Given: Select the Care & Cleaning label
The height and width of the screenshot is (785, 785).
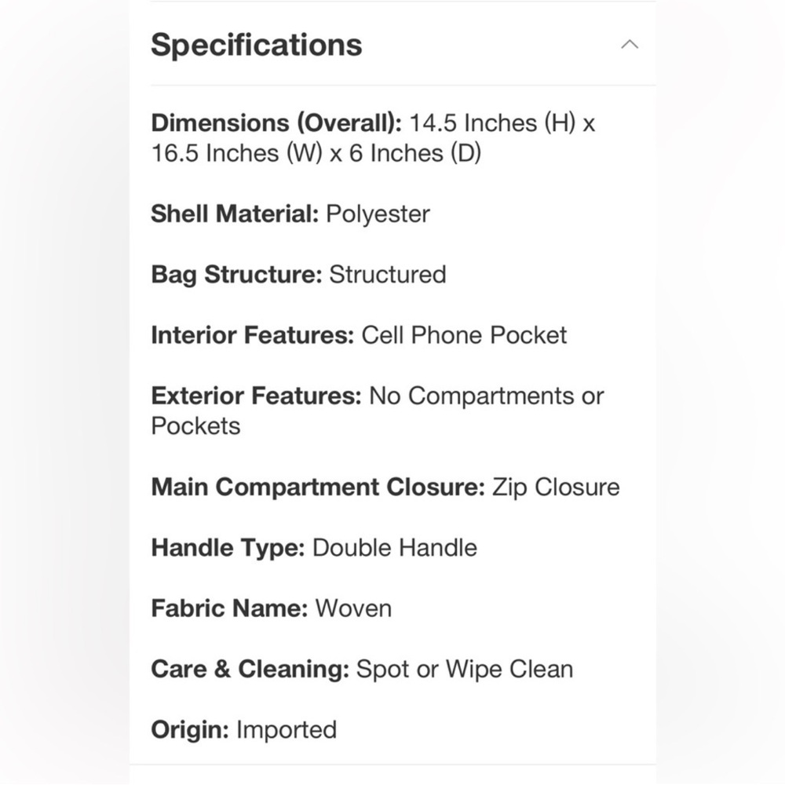Looking at the screenshot, I should pos(250,670).
